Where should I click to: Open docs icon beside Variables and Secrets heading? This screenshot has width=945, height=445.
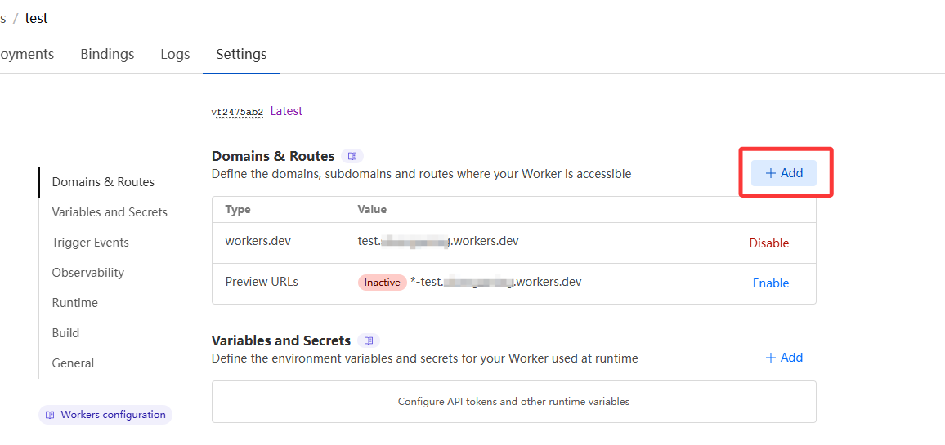[369, 340]
